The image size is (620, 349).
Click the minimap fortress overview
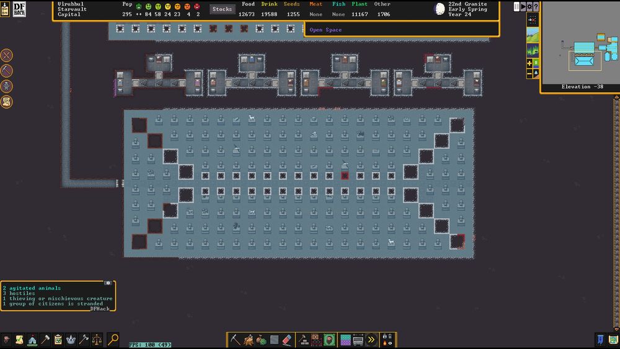(x=580, y=42)
